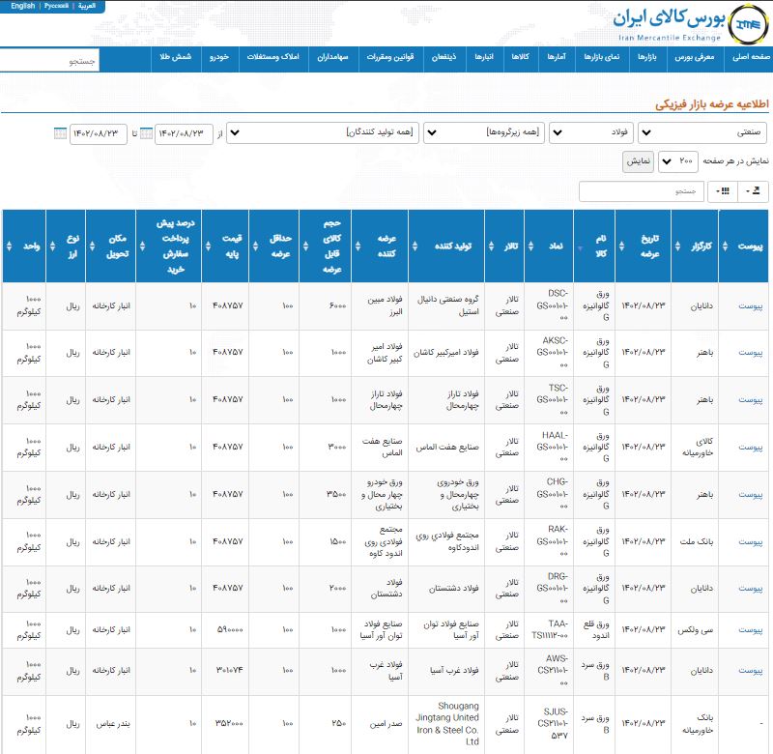This screenshot has width=773, height=754.
Task: Expand the فولاد product group dropdown
Action: click(591, 132)
